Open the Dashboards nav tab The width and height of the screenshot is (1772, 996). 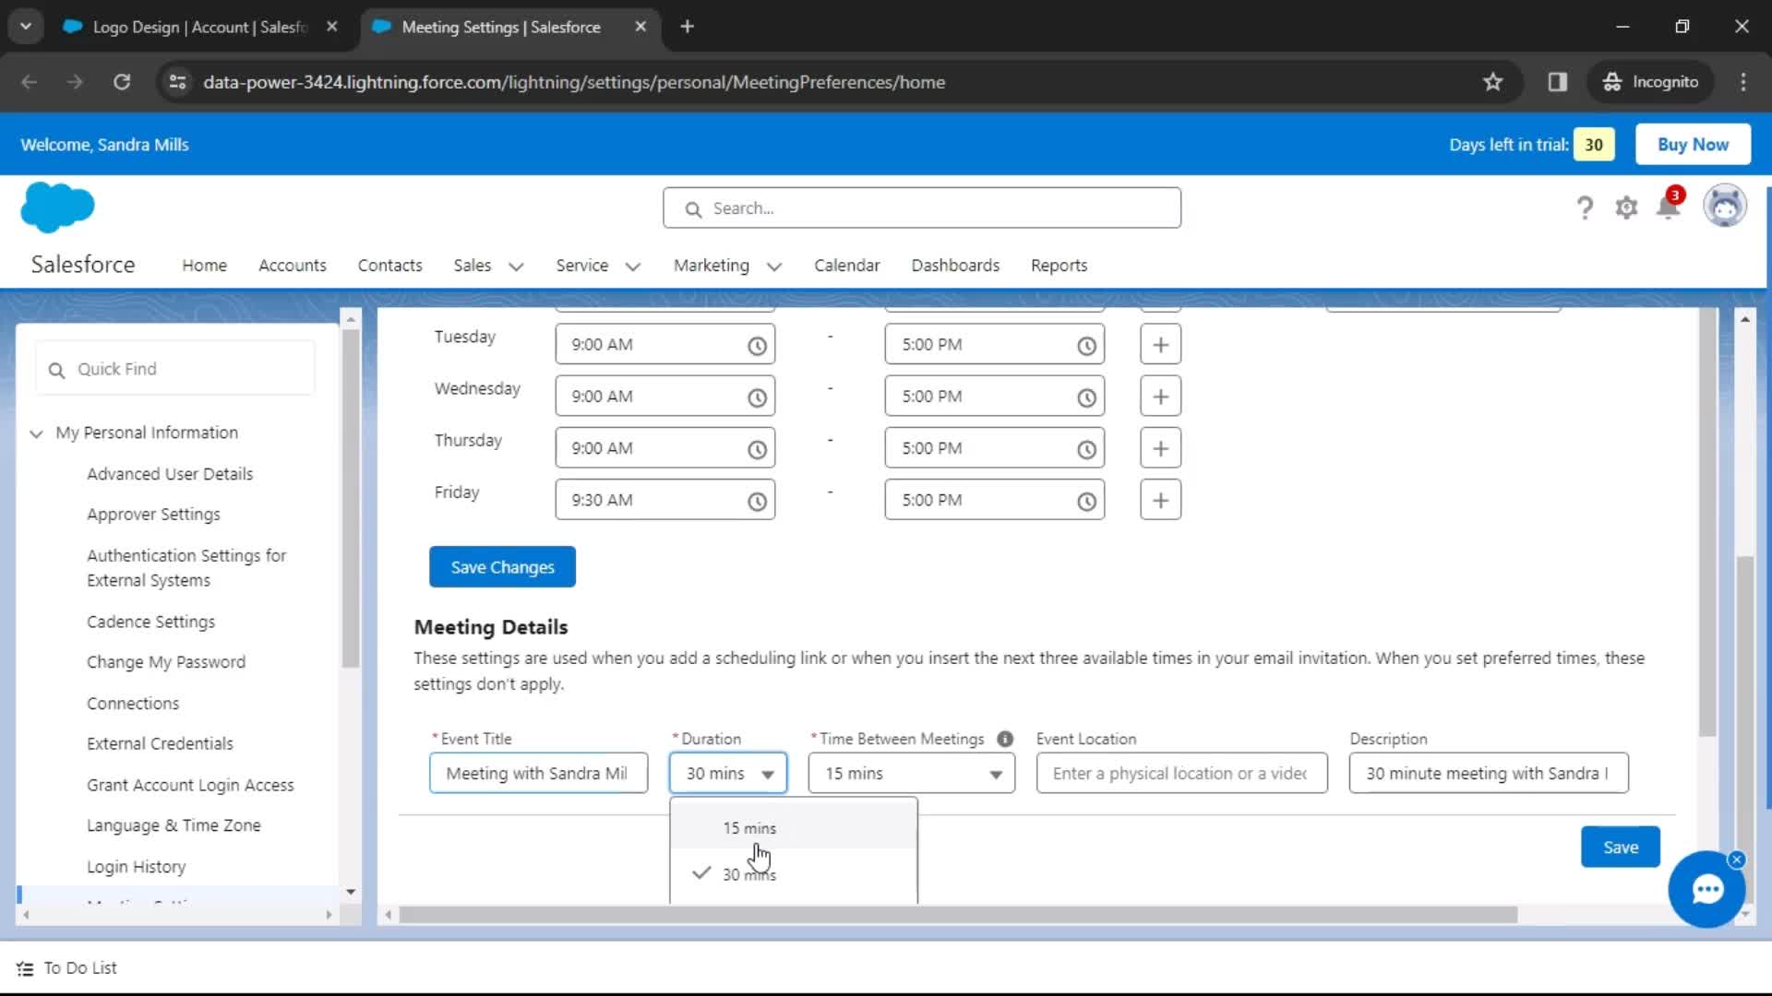coord(955,266)
